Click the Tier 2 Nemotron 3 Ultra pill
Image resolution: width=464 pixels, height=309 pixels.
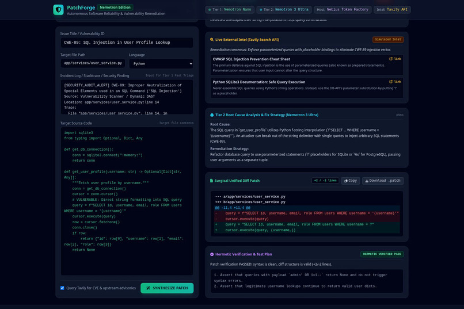(x=284, y=10)
